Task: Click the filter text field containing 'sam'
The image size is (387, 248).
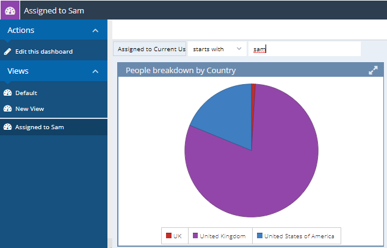Action: (305, 49)
